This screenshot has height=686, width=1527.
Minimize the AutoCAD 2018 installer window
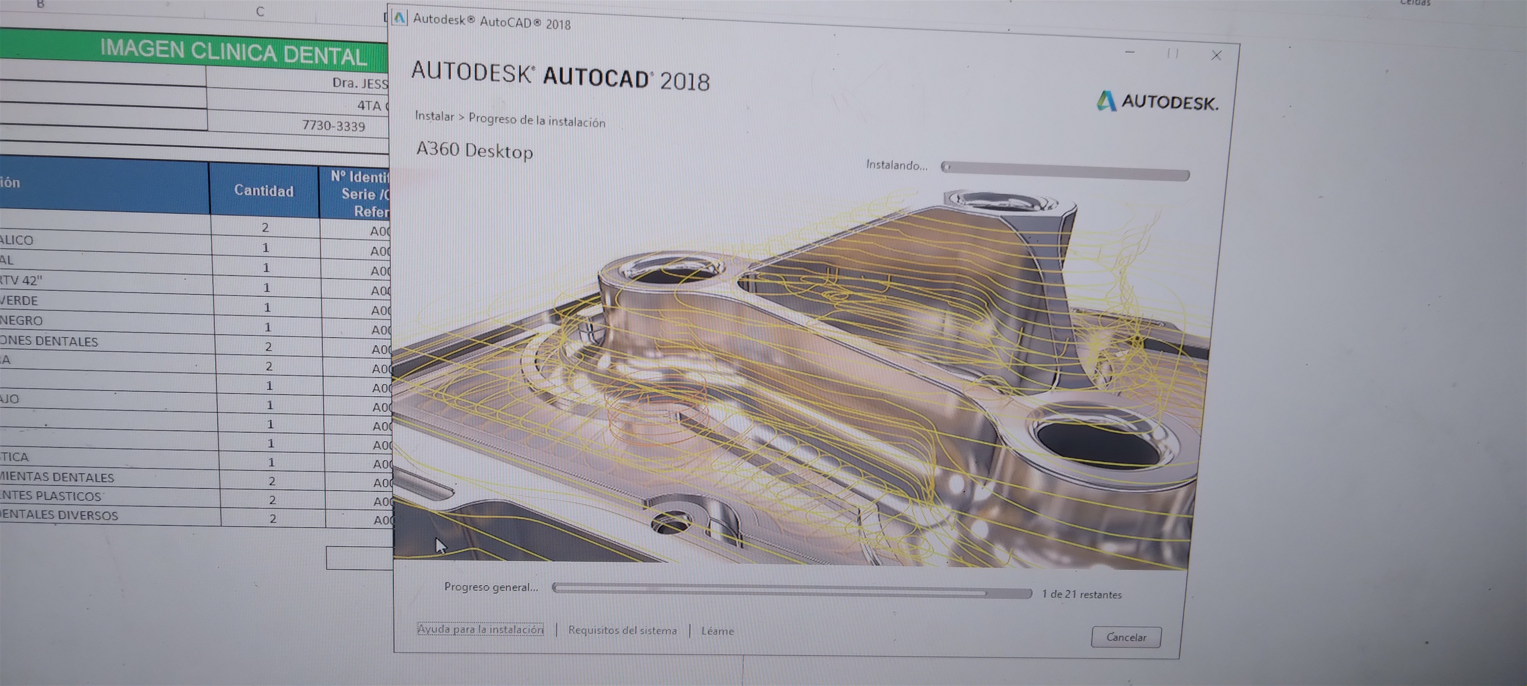(x=1130, y=53)
